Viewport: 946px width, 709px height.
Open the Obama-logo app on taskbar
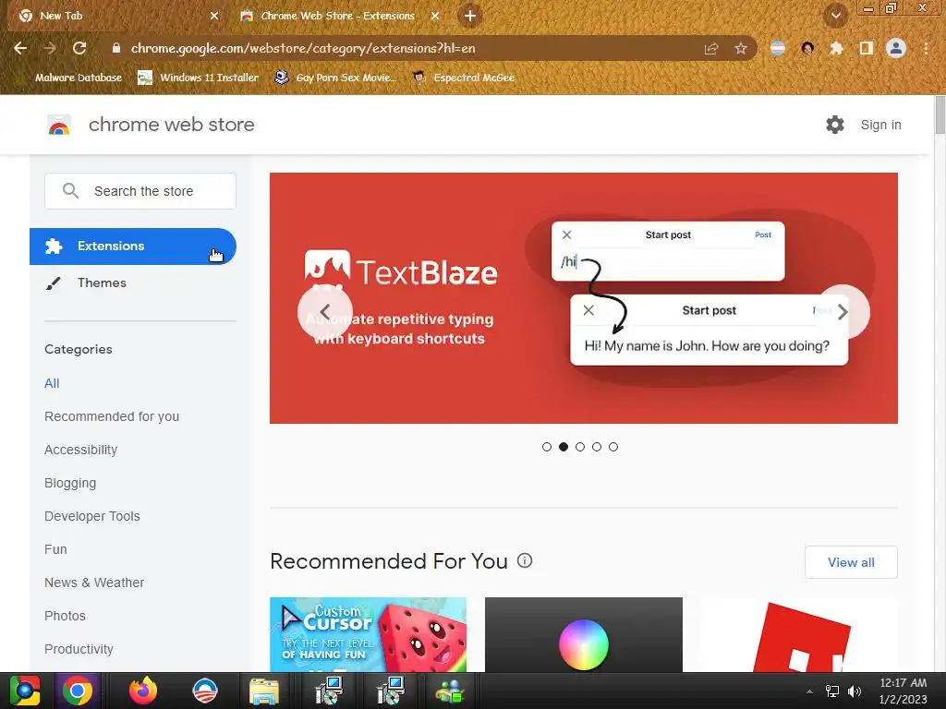point(205,691)
